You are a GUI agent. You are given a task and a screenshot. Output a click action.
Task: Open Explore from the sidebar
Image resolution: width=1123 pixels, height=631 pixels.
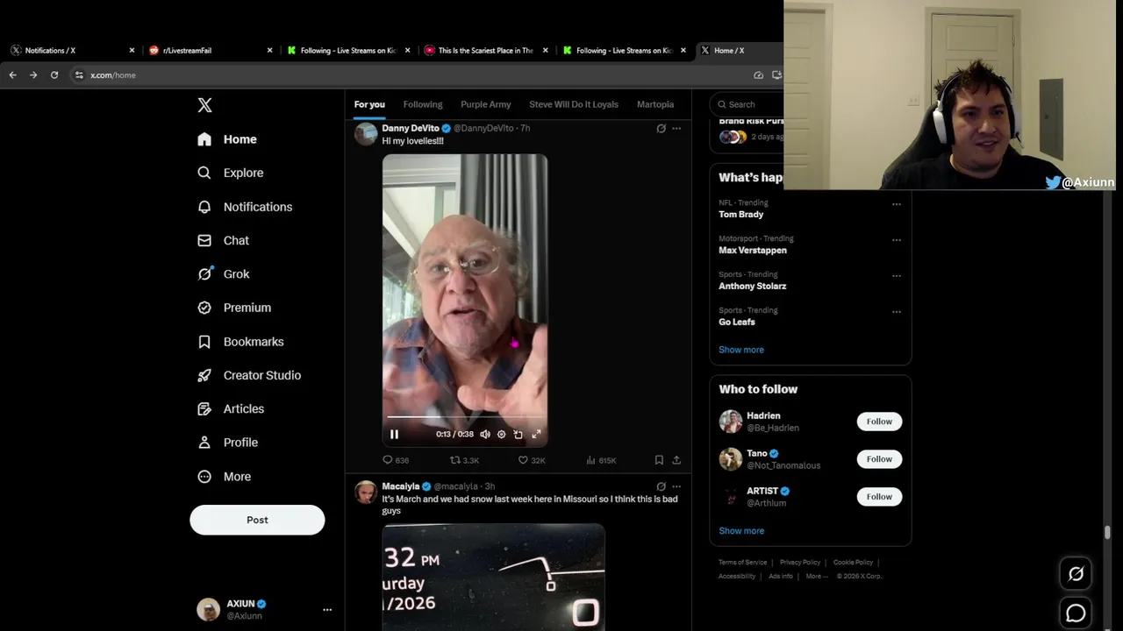point(231,173)
